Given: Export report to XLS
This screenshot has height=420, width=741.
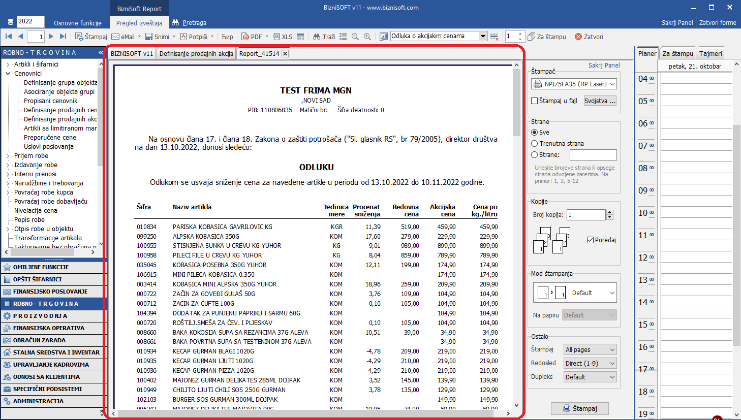Looking at the screenshot, I should [283, 37].
